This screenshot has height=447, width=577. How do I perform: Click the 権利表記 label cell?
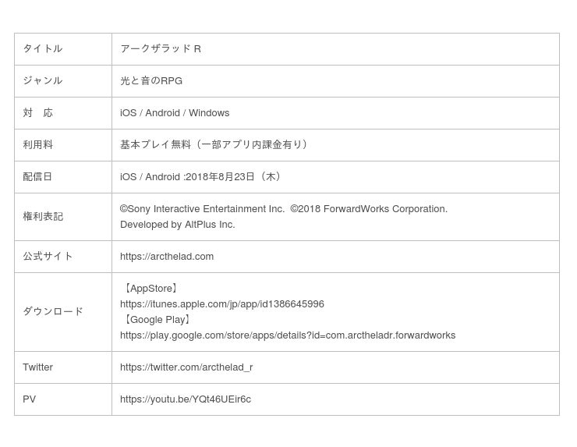(43, 217)
